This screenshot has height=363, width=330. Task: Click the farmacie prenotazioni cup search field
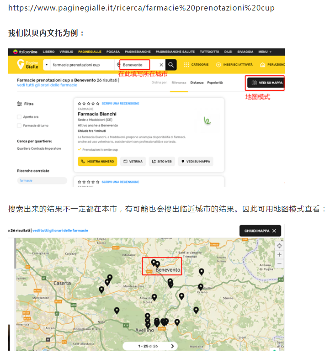click(82, 65)
